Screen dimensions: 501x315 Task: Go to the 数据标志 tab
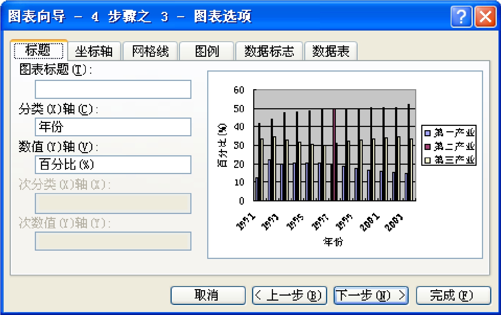[x=269, y=51]
